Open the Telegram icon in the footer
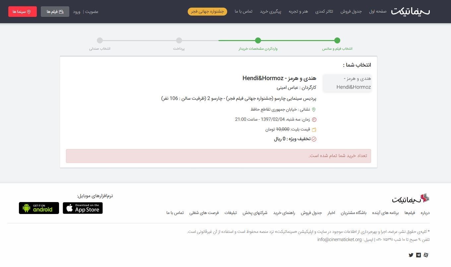Screen dimensions: 451x267 click(419, 255)
